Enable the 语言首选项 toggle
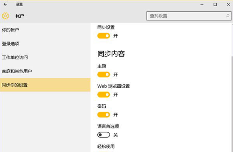The image size is (233, 152). pyautogui.click(x=104, y=135)
